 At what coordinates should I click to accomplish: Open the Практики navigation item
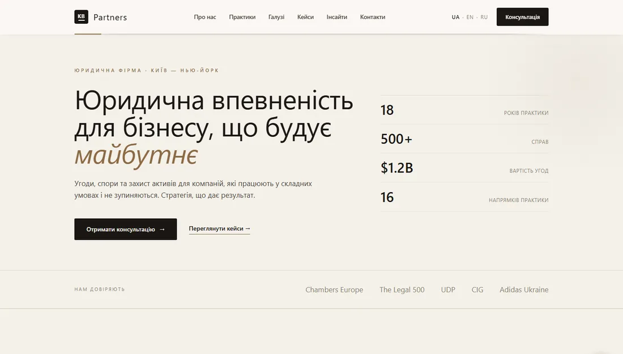[x=242, y=17]
